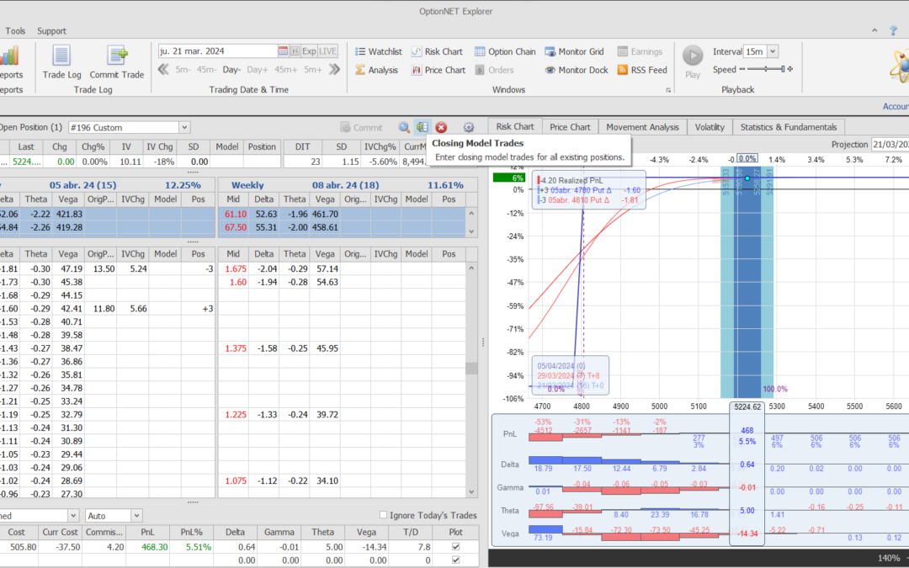Switch to the Volatility tab
This screenshot has width=909, height=568.
710,127
